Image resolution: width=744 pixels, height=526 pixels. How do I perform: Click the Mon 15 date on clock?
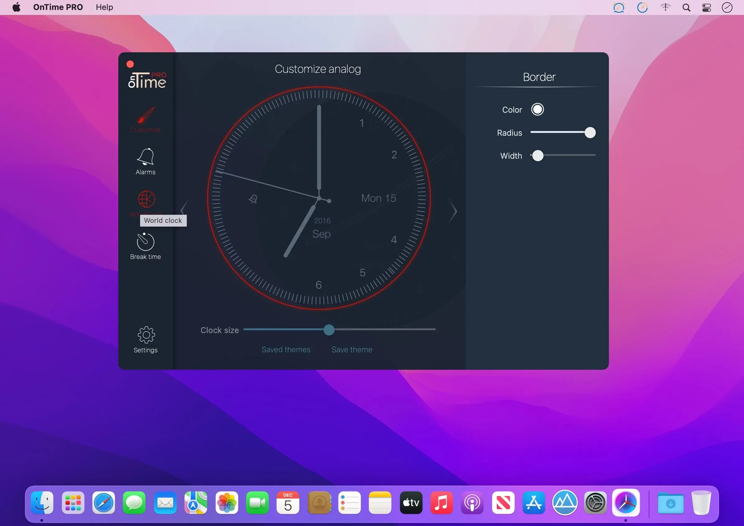click(x=379, y=198)
